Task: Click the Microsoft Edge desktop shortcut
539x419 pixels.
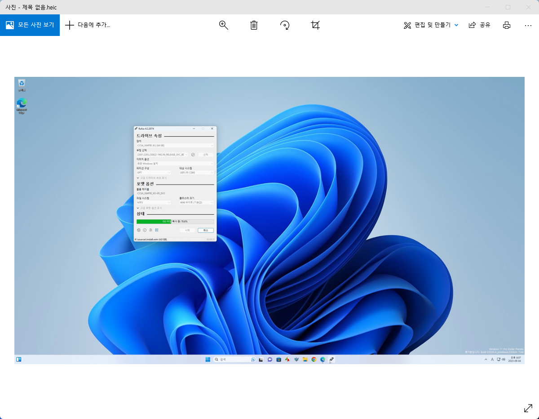Action: tap(21, 106)
